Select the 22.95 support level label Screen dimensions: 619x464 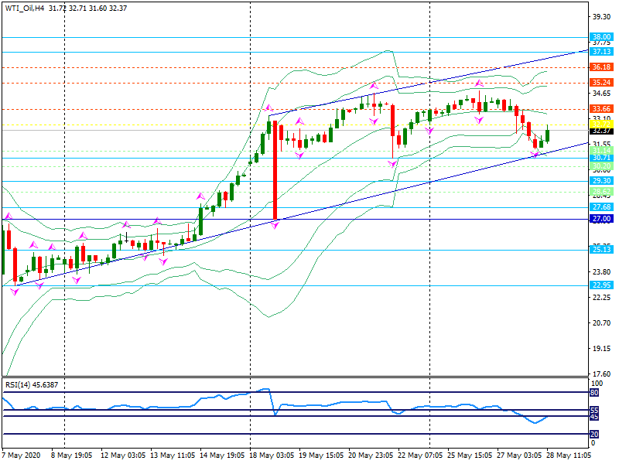601,285
